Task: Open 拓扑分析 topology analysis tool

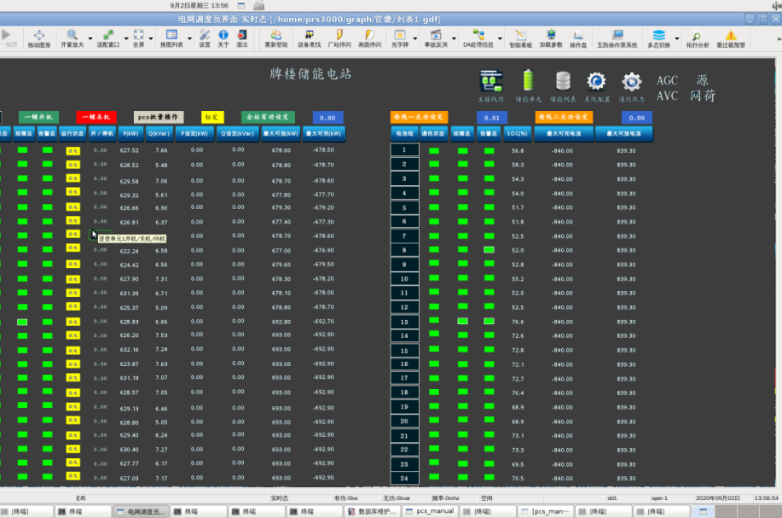Action: tap(697, 38)
